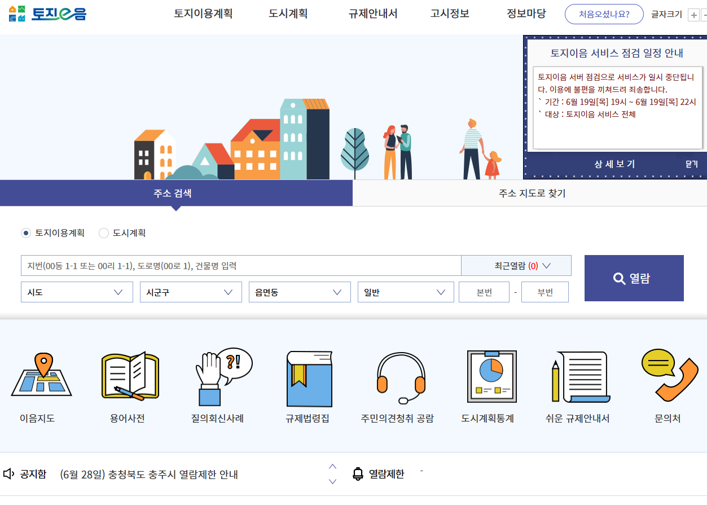
Task: Expand the 시군구 dropdown
Action: pyautogui.click(x=191, y=292)
